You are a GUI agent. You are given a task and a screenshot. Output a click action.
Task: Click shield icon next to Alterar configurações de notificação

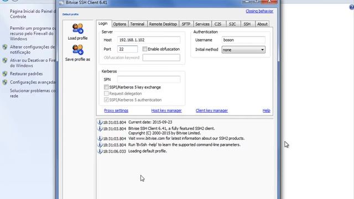point(5,47)
